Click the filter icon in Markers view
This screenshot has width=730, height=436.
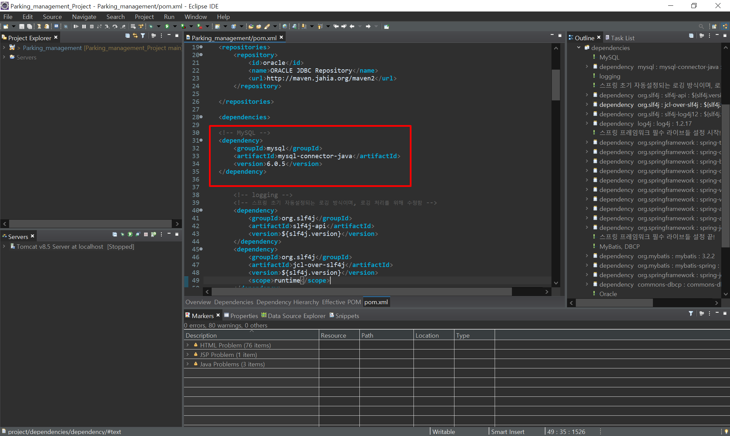691,313
